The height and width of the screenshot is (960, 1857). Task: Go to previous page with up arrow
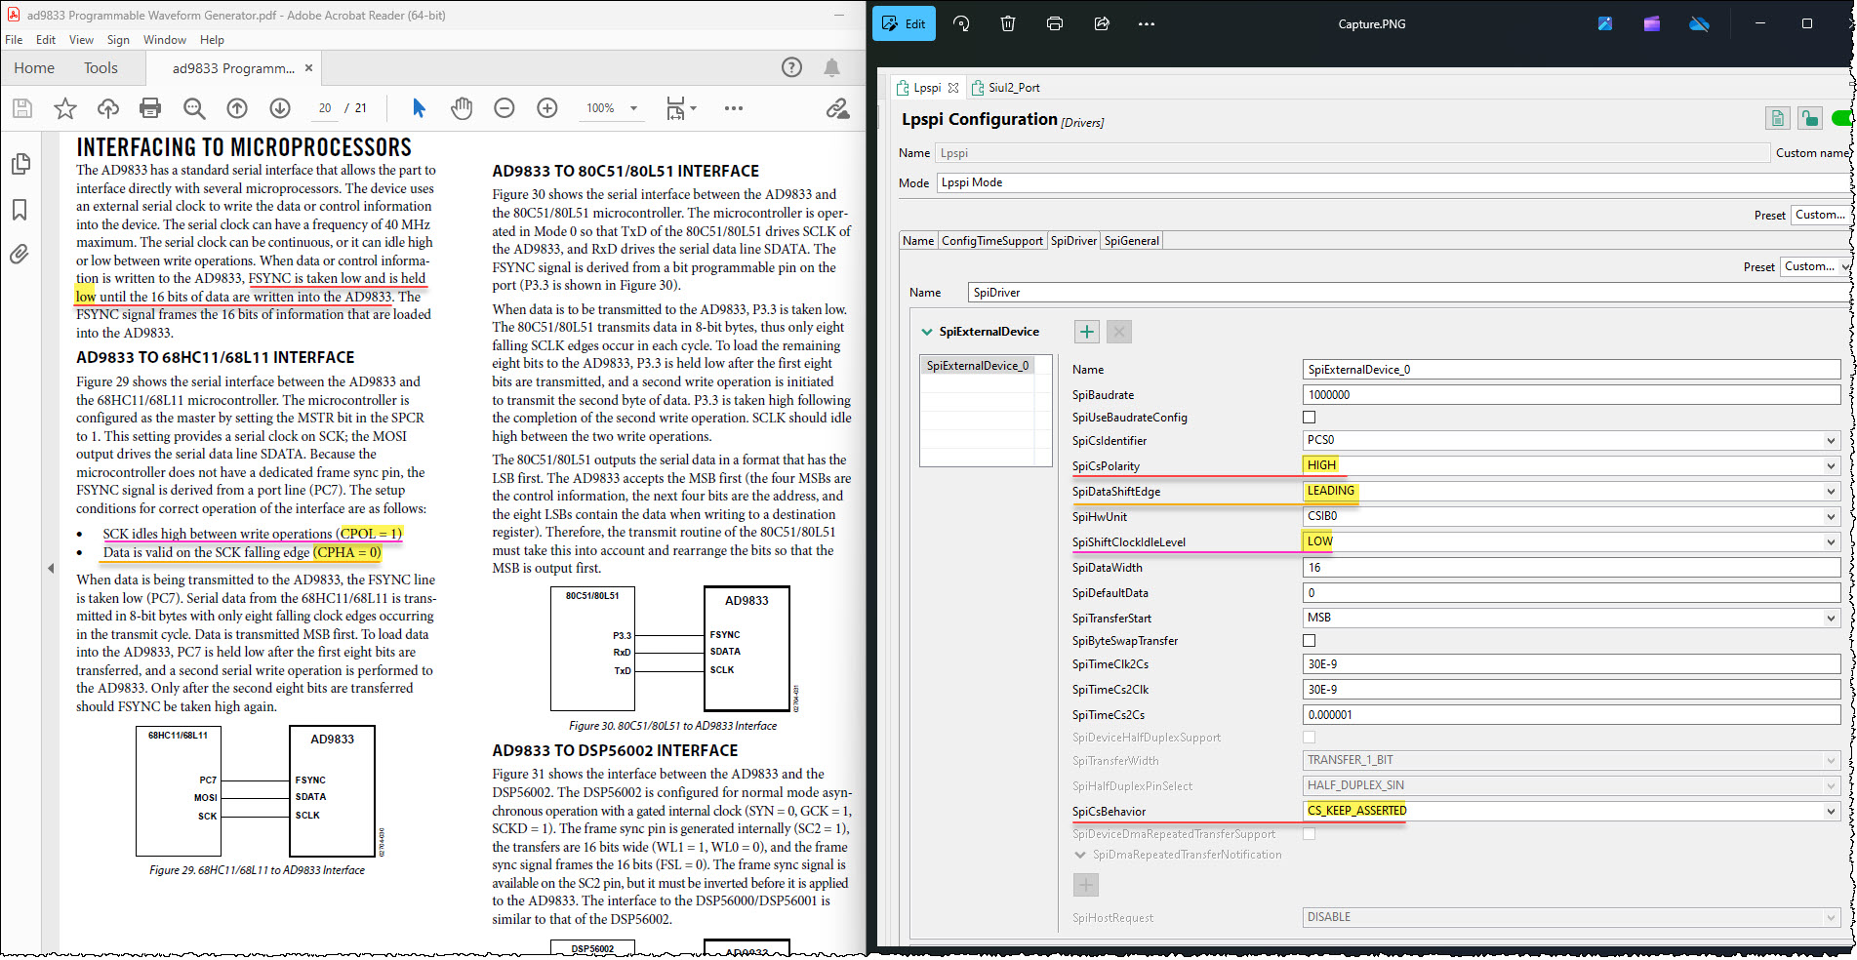point(237,108)
